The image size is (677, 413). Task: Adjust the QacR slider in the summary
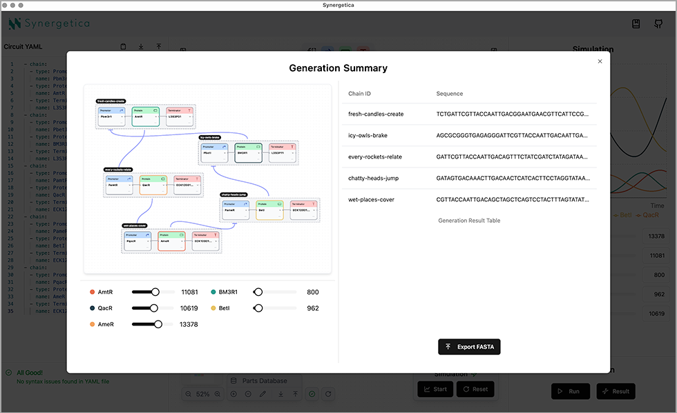pos(153,308)
